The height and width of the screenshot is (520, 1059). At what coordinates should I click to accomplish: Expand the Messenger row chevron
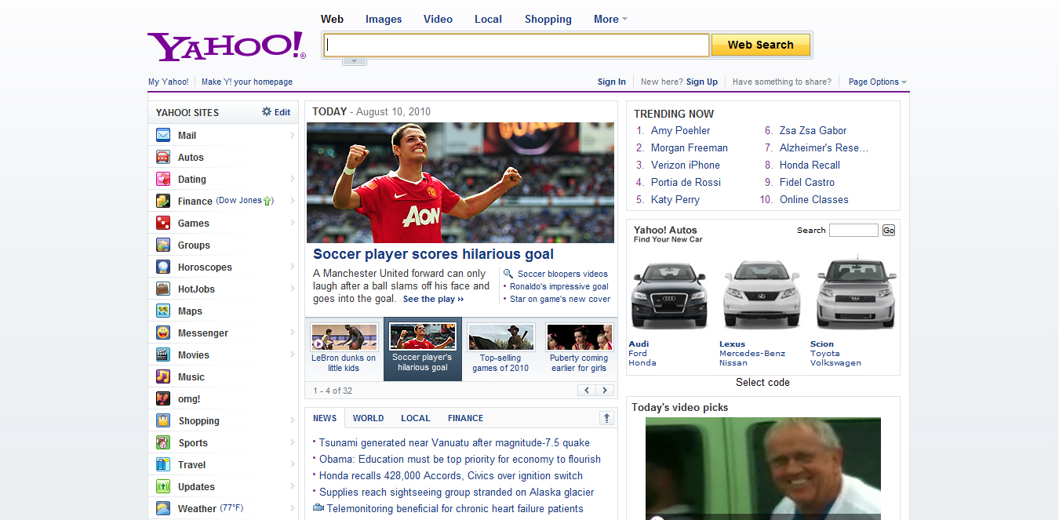coord(293,333)
